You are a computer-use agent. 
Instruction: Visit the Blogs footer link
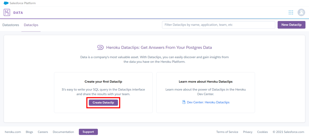29,132
